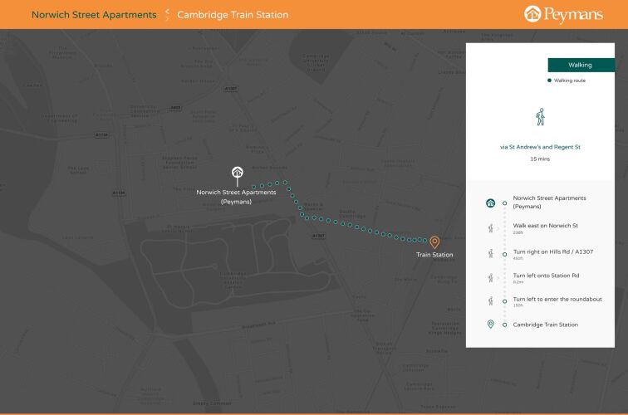Expand Turn left to enter the roundabout step
The image size is (628, 415).
557,299
